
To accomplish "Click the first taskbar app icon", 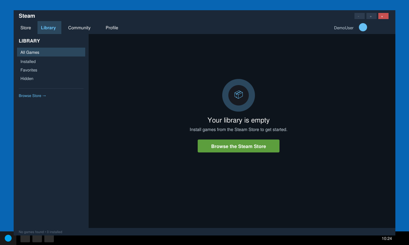I will click(x=25, y=239).
